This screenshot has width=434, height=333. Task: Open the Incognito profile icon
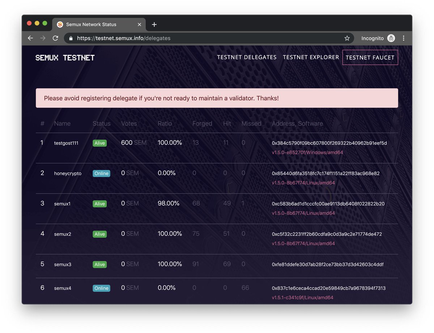(x=391, y=38)
